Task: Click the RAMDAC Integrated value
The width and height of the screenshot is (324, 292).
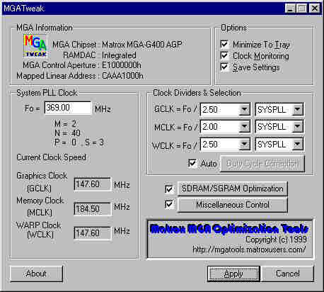Action: 119,55
